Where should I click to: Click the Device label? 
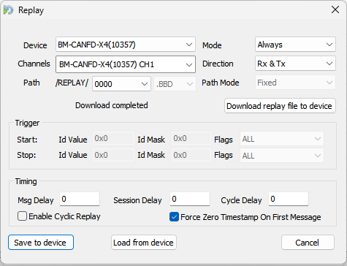pyautogui.click(x=35, y=45)
